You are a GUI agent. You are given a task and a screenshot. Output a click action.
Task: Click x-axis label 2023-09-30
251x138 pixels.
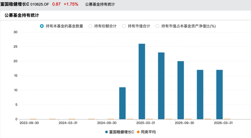click(x=29, y=123)
